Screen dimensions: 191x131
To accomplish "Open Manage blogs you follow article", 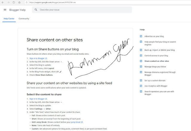I will click(x=155, y=67).
